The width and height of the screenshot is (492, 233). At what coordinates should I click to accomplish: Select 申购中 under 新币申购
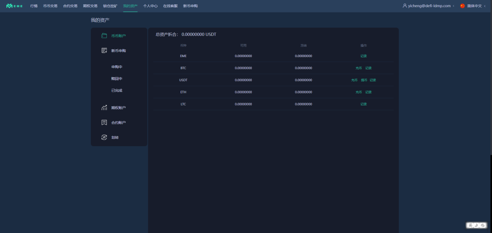(x=117, y=67)
